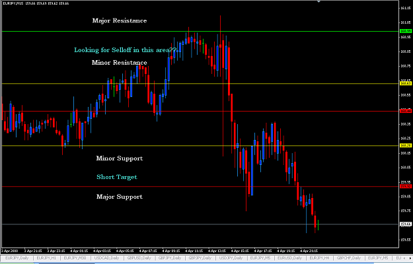Click the 159.75 price scale value

406,211
